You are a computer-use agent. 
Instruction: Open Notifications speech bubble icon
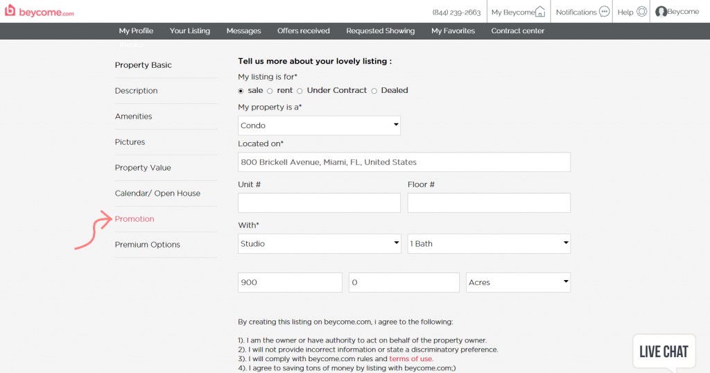604,11
